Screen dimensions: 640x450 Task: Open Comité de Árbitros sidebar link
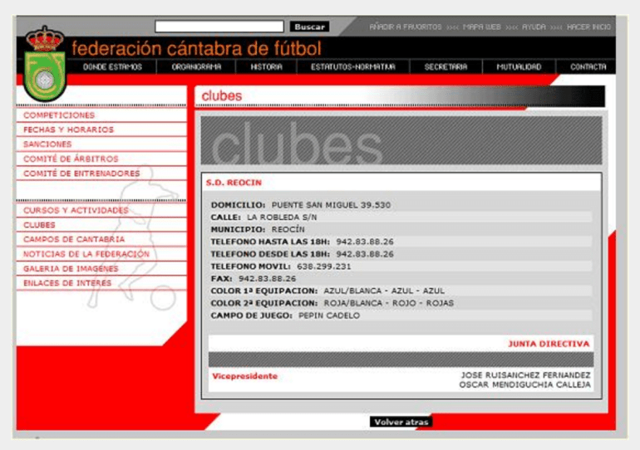pos(71,159)
